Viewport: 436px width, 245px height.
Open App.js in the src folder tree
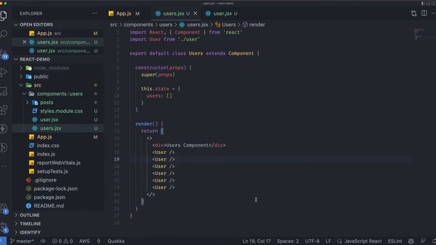(44, 137)
